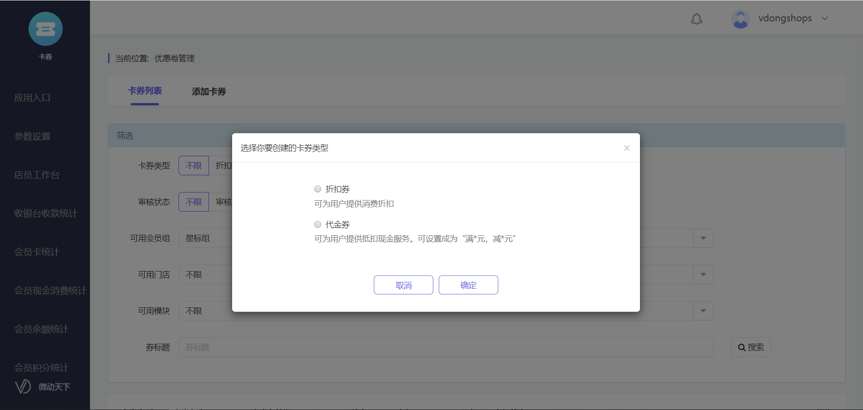Open the 可用门店 dropdown arrow
The height and width of the screenshot is (410, 863).
point(703,275)
